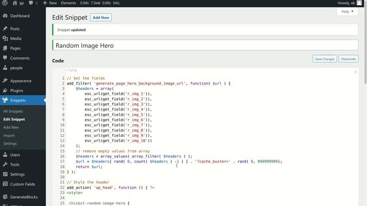Click the Plugins plug icon
The width and height of the screenshot is (367, 206).
point(5,90)
